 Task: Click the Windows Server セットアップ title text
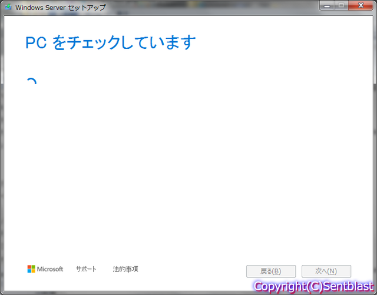[x=60, y=8]
